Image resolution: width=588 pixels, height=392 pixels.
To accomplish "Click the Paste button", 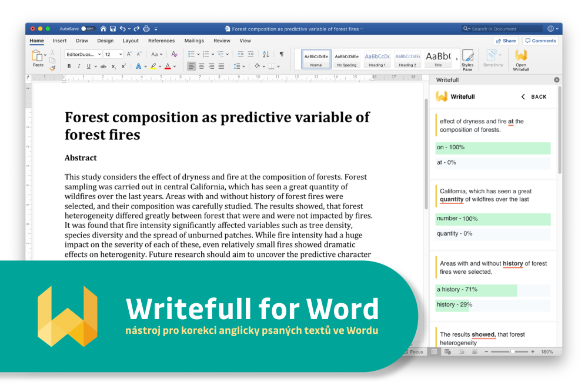I will (38, 58).
